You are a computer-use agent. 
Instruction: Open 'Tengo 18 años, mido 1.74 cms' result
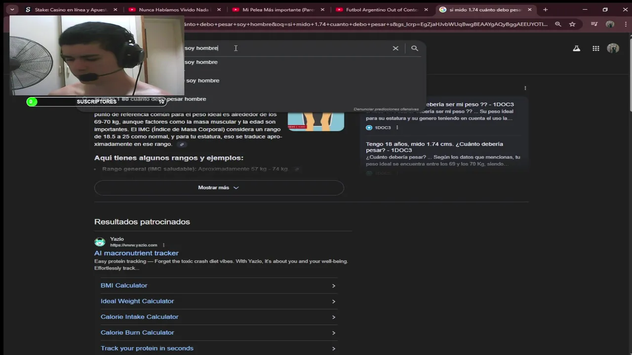pyautogui.click(x=434, y=147)
